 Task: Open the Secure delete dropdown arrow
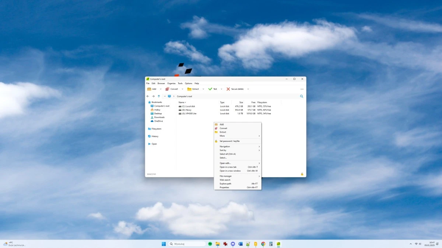(x=248, y=89)
